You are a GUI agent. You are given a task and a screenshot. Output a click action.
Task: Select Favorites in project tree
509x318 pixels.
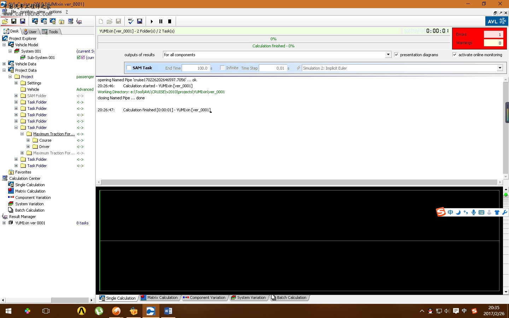(x=23, y=172)
